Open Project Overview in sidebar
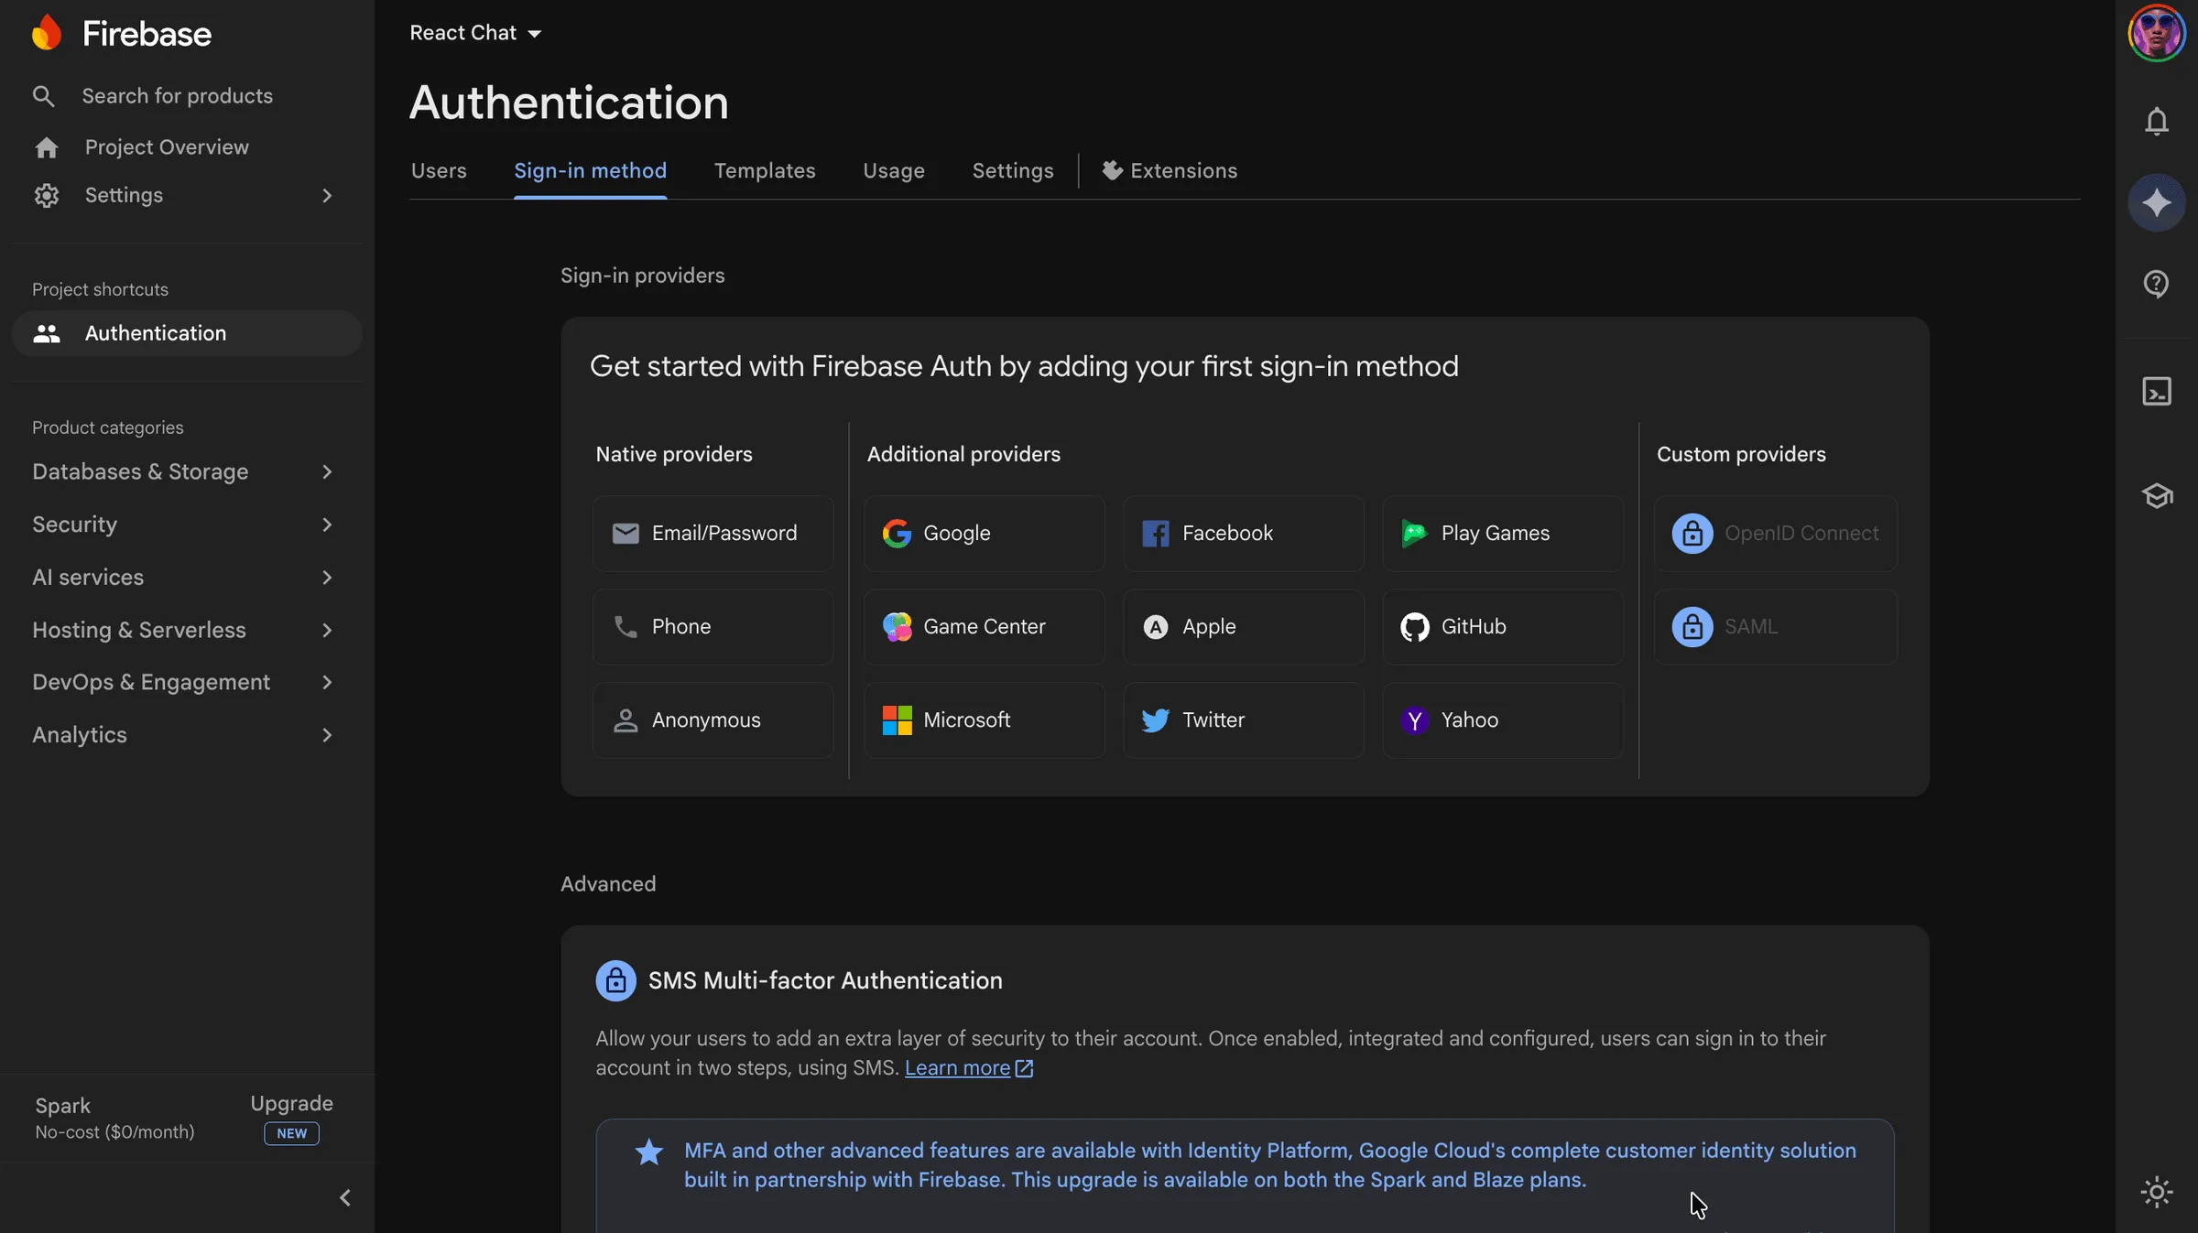2198x1233 pixels. [x=167, y=147]
